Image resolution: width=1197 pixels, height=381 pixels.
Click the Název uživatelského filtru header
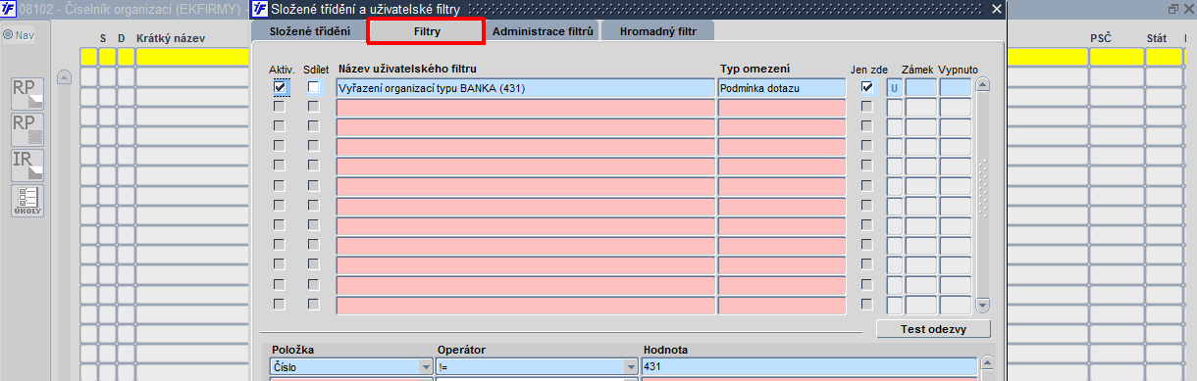[x=407, y=69]
